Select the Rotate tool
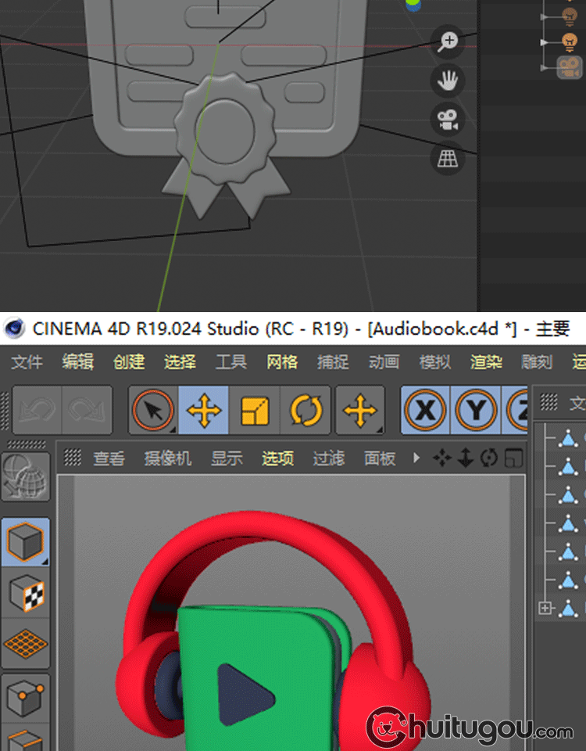586x751 pixels. (x=306, y=411)
